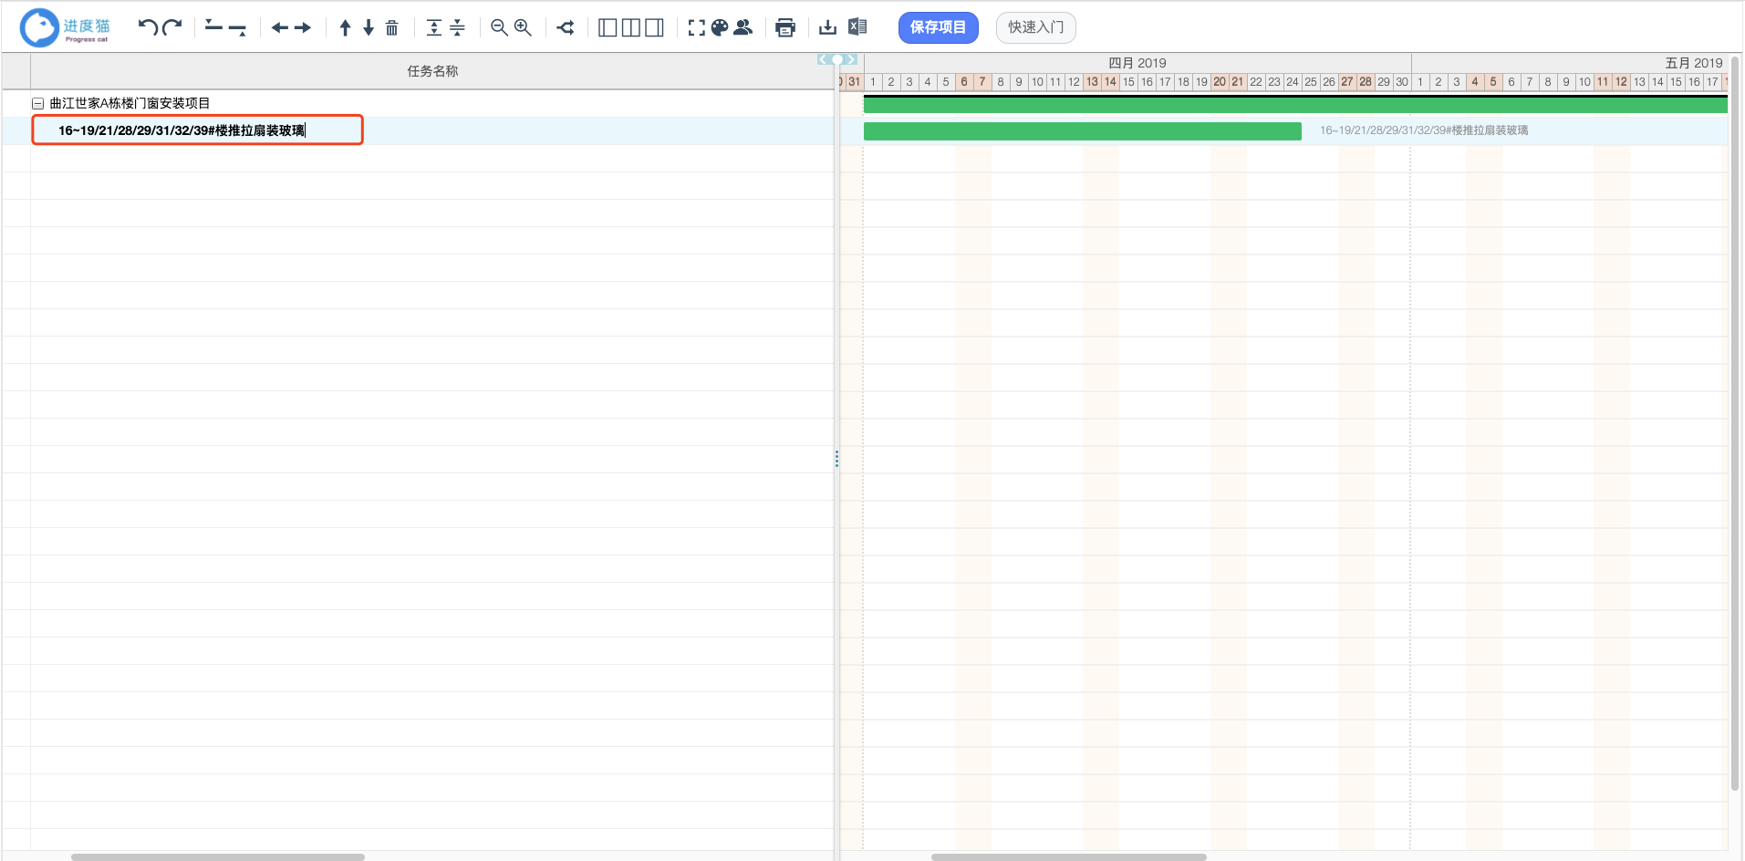Image resolution: width=1745 pixels, height=861 pixels.
Task: Click the 保存项目 button
Action: (x=938, y=27)
